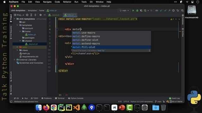Click the Next Tip link in popup
Viewport: 202px width, 113px height.
tap(101, 51)
